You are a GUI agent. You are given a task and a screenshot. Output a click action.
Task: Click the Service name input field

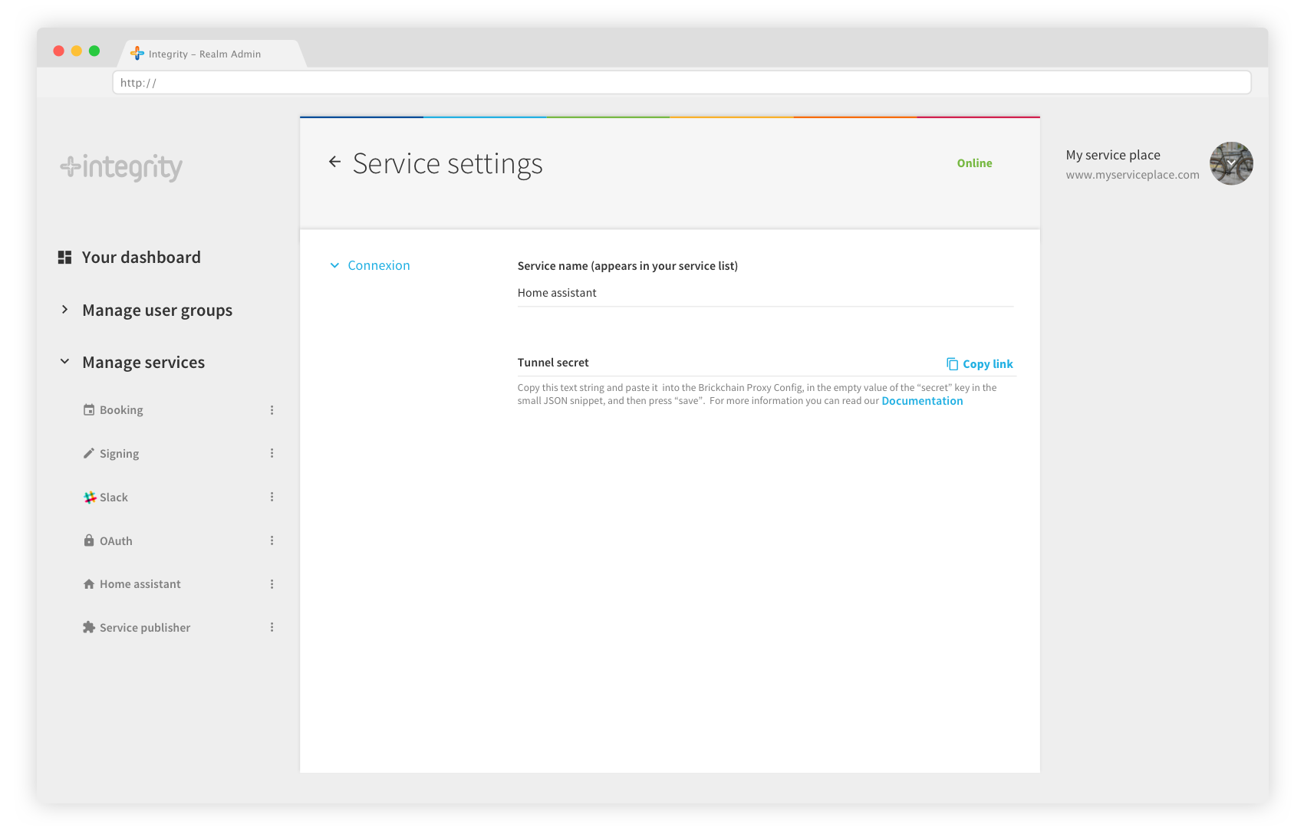pos(765,293)
